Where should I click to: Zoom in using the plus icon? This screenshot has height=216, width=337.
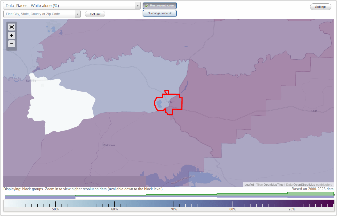12,36
